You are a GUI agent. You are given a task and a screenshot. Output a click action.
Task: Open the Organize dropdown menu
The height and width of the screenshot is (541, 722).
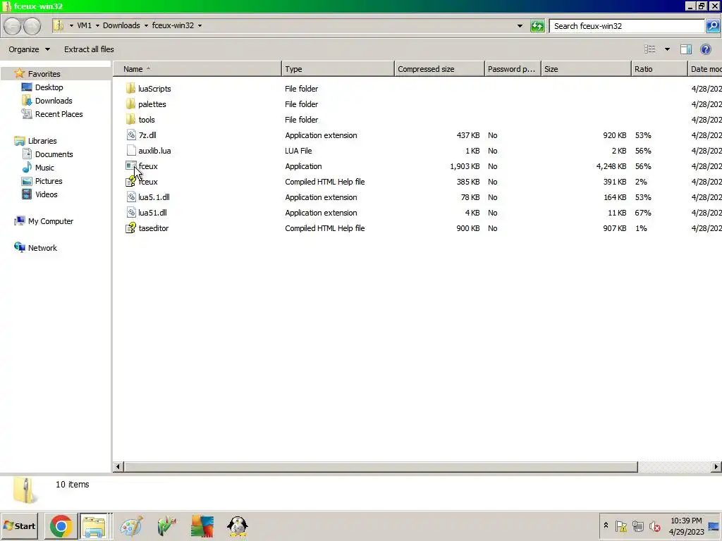click(29, 49)
